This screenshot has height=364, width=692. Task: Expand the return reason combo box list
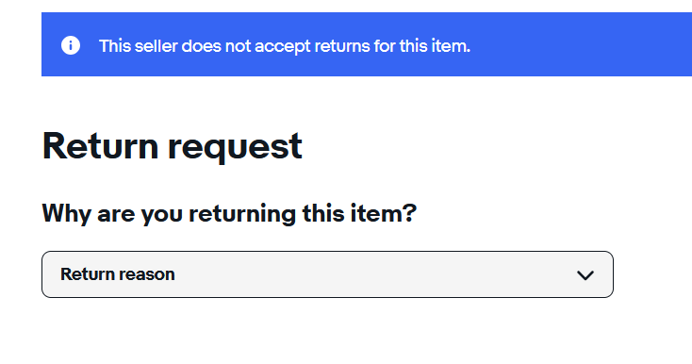click(x=327, y=274)
